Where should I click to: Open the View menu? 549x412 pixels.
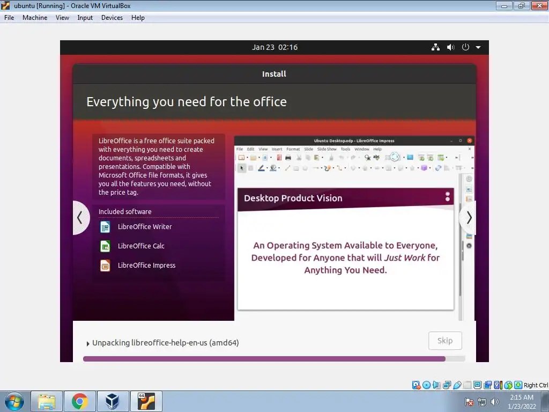pos(62,18)
